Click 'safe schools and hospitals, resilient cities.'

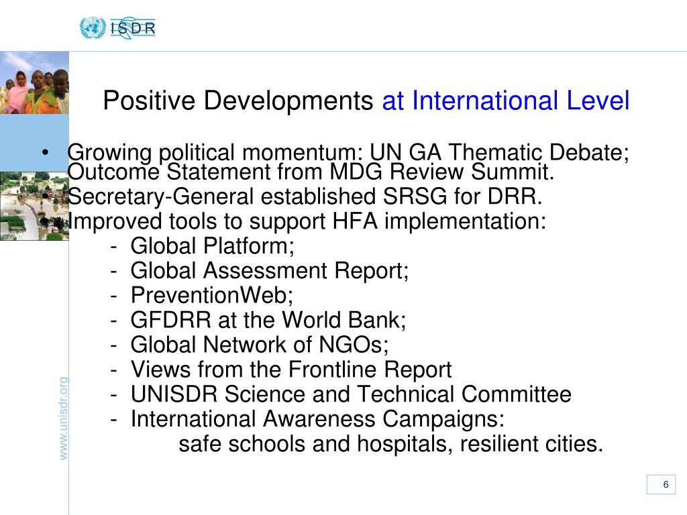(x=391, y=444)
